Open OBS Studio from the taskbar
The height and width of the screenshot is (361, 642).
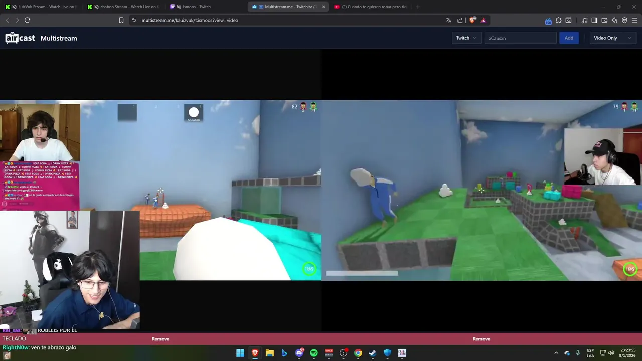(x=343, y=353)
